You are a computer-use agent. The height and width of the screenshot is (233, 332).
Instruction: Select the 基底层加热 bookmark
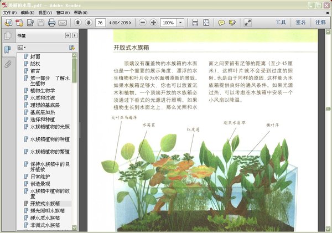tap(43, 112)
